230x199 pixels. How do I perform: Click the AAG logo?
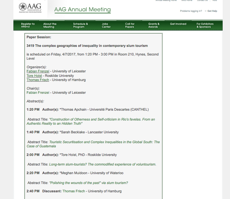click(x=30, y=8)
